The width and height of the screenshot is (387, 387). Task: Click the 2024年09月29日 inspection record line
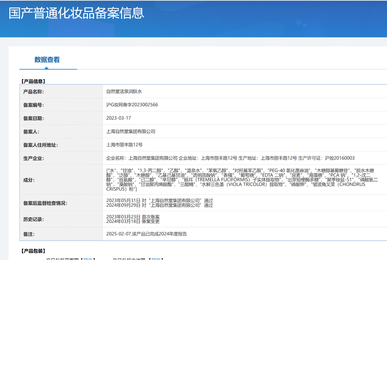tap(159, 205)
